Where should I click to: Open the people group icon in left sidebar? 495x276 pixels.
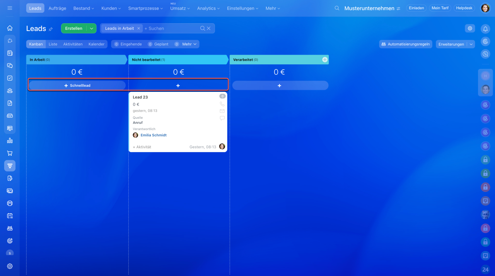pyautogui.click(x=10, y=91)
